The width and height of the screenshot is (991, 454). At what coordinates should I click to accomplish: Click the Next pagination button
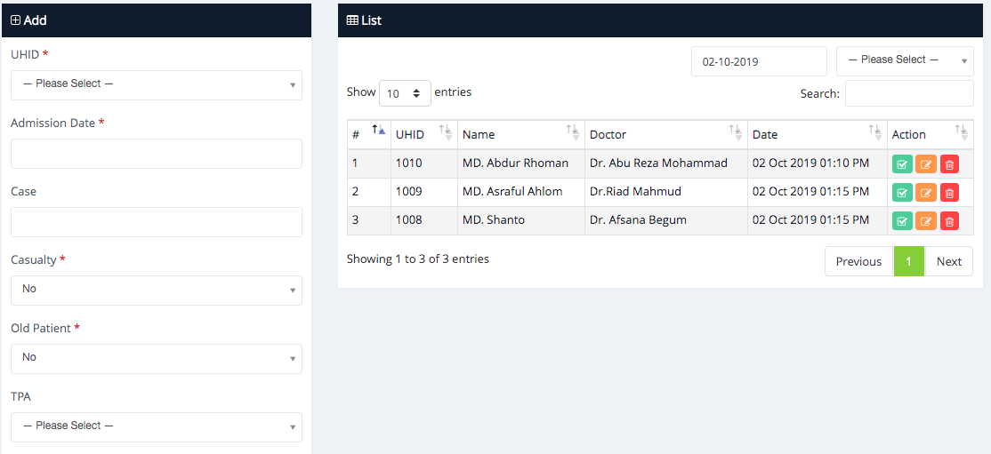click(948, 261)
